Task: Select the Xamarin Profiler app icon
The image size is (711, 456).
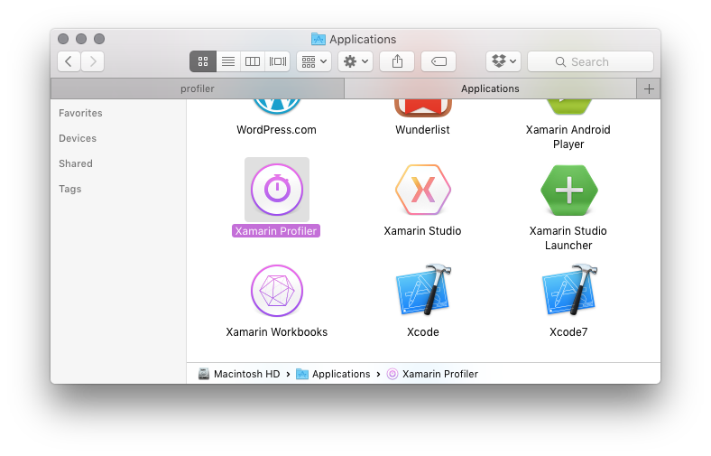Action: (x=277, y=190)
